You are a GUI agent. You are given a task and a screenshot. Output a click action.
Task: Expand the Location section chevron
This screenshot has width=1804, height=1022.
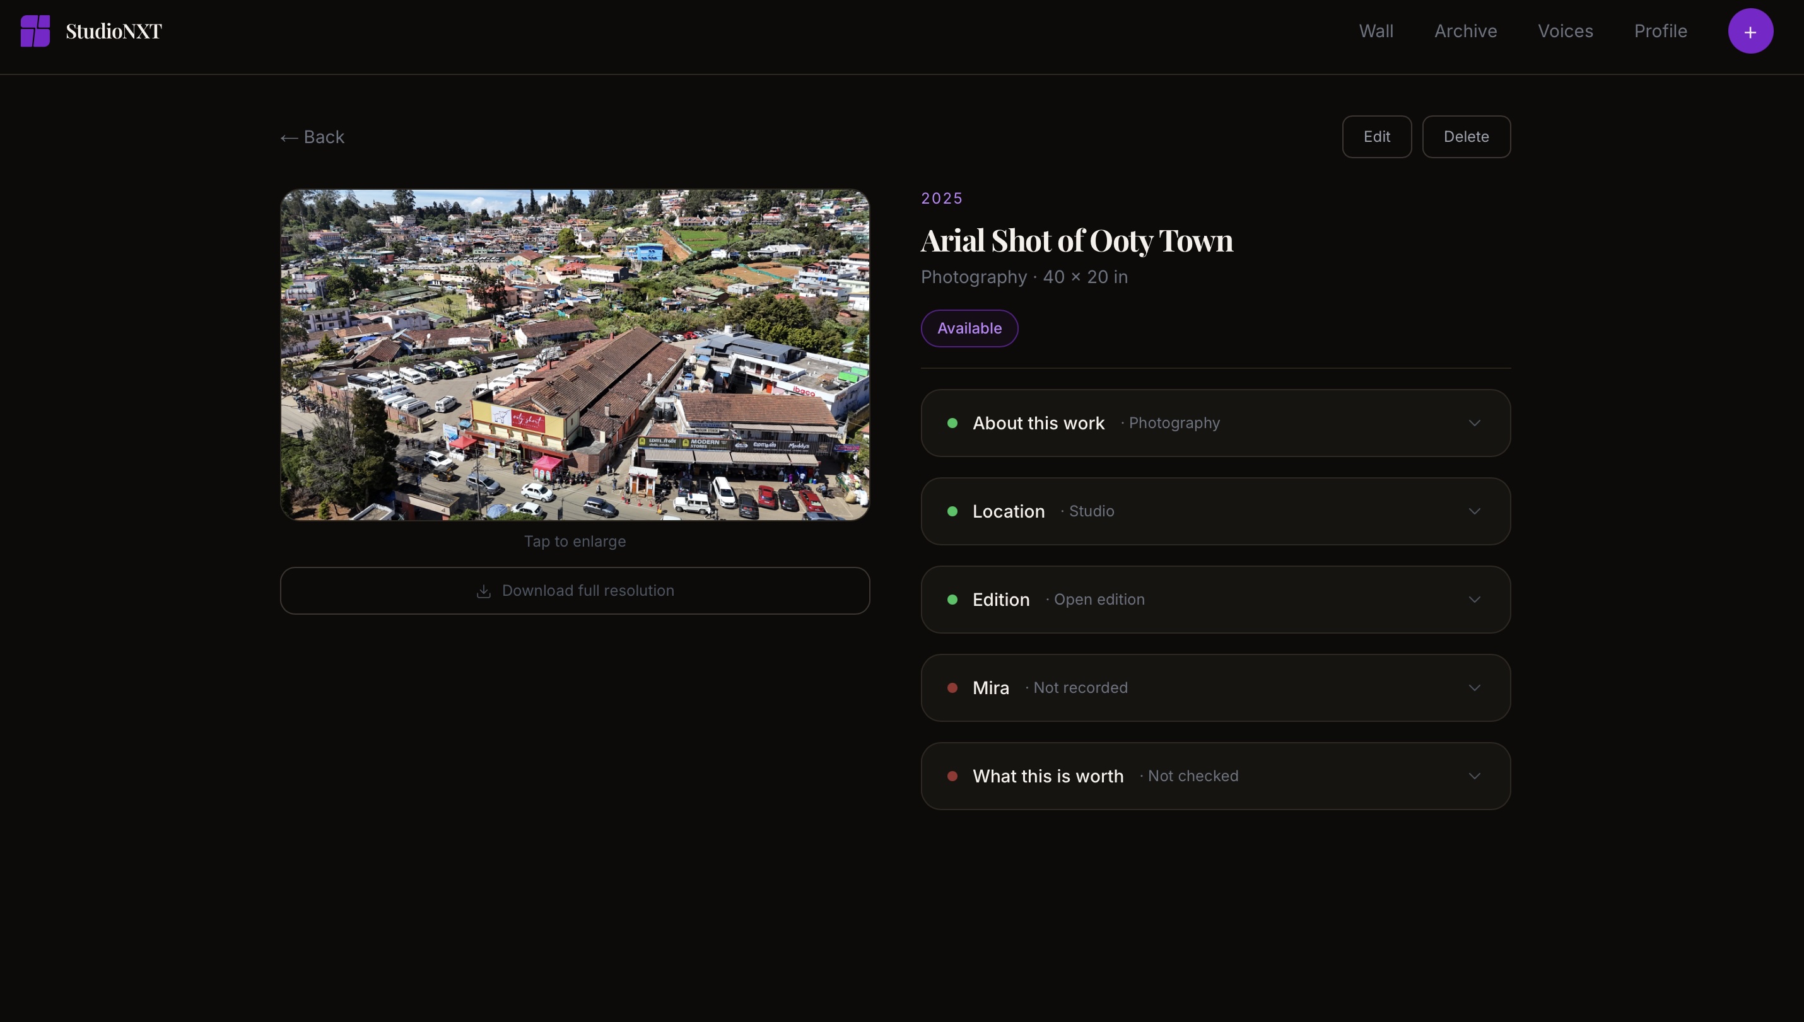tap(1474, 512)
